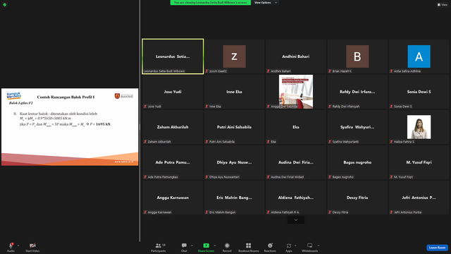Screen dimensions: 451x254
Task: Select M. Yusuf Fiqri's tile
Action: click(x=419, y=162)
